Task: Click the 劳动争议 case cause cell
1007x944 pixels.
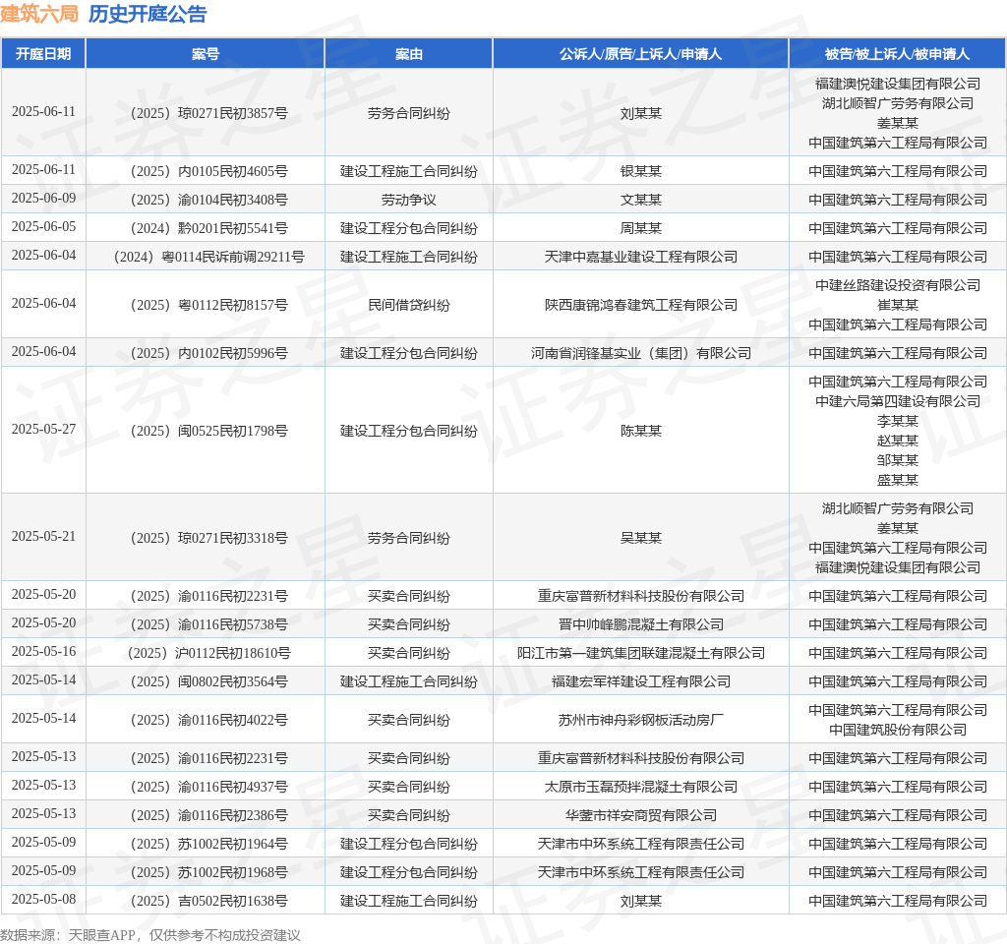Action: [x=409, y=200]
